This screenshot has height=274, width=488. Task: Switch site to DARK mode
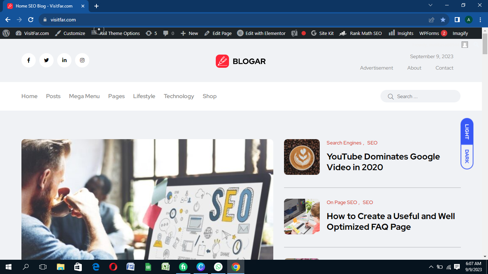[467, 157]
